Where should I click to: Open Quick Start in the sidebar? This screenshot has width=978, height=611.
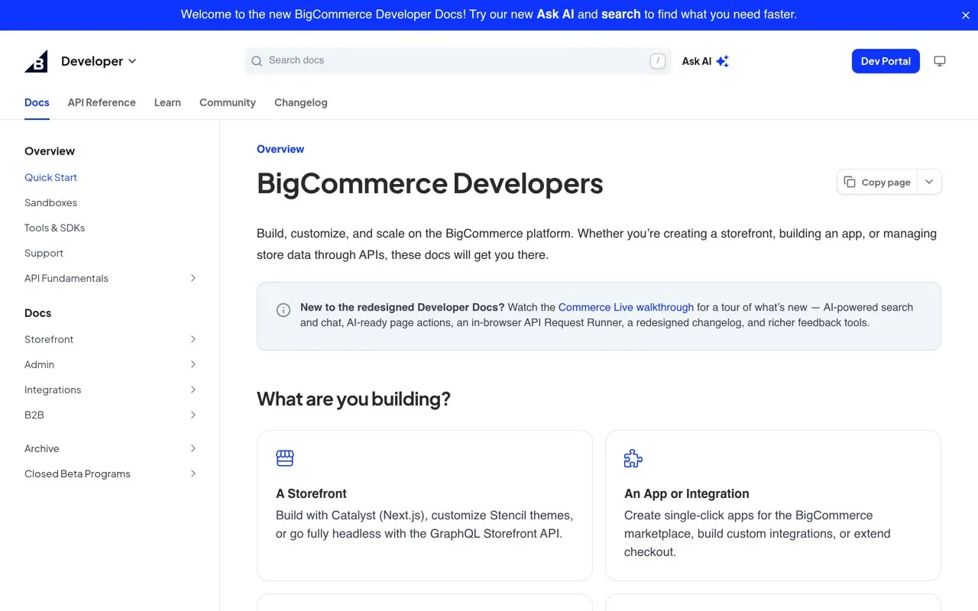point(50,177)
